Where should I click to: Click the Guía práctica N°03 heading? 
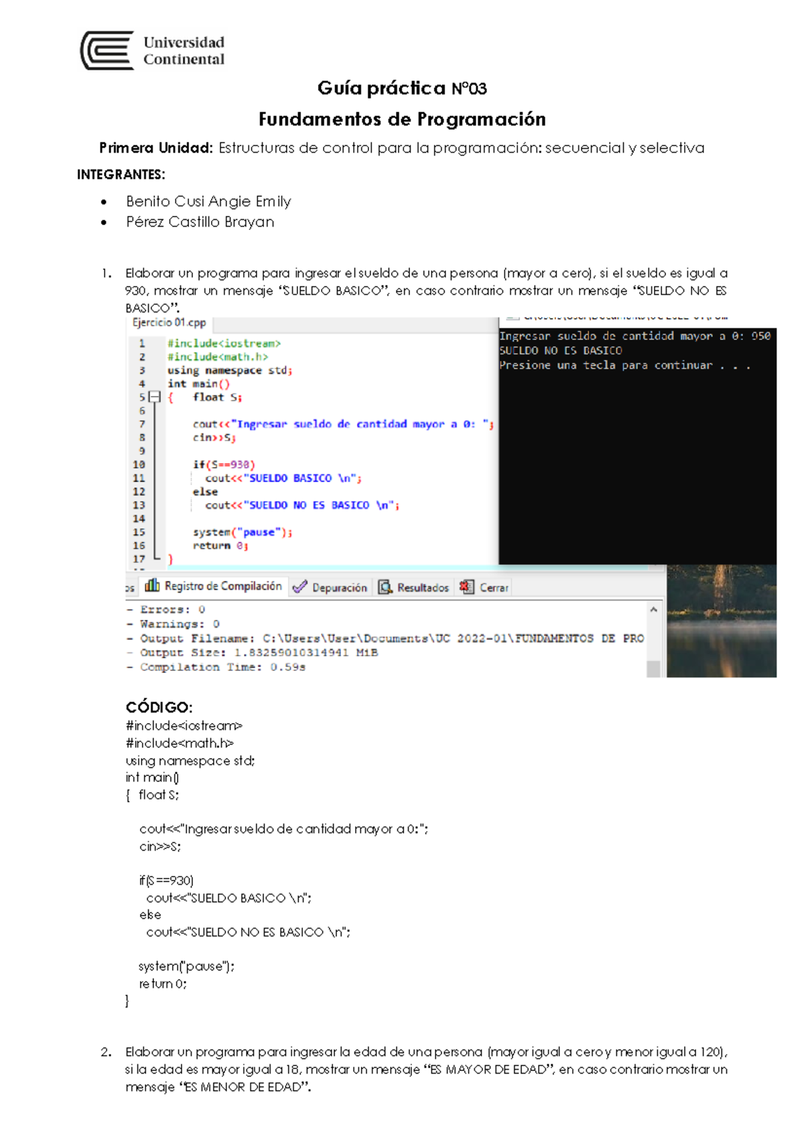coord(402,88)
